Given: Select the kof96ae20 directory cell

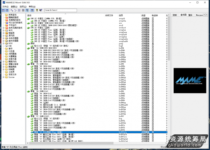Looking at the screenshot, I should (x=123, y=105).
